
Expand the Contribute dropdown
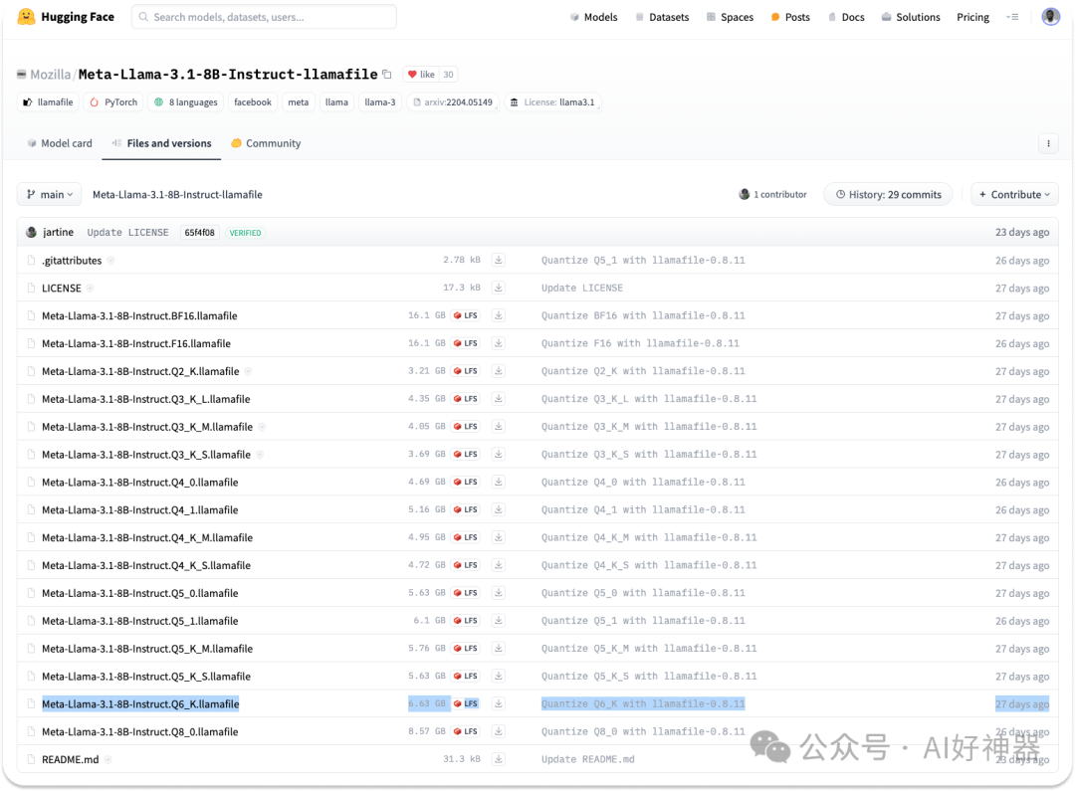pyautogui.click(x=1014, y=195)
